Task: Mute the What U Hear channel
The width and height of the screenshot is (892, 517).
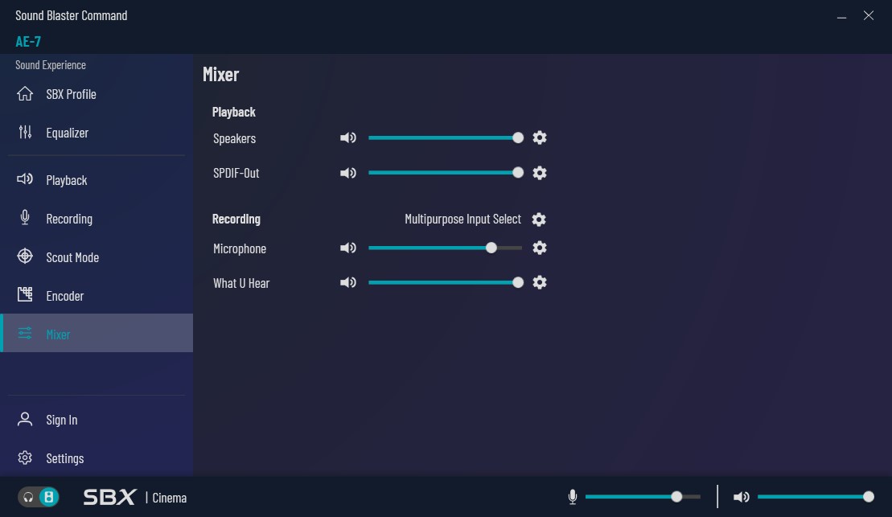Action: [348, 283]
